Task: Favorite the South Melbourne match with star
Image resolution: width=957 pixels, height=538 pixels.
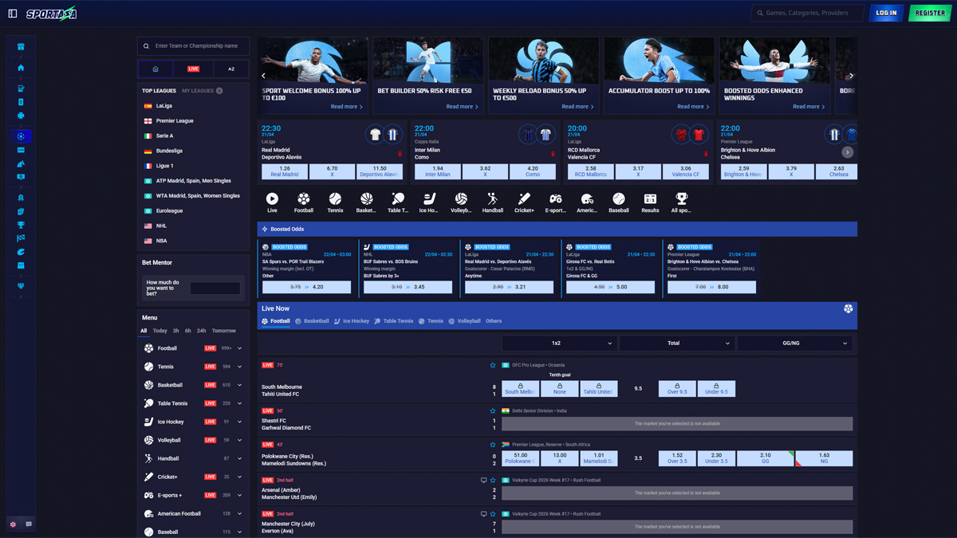Action: click(x=493, y=365)
